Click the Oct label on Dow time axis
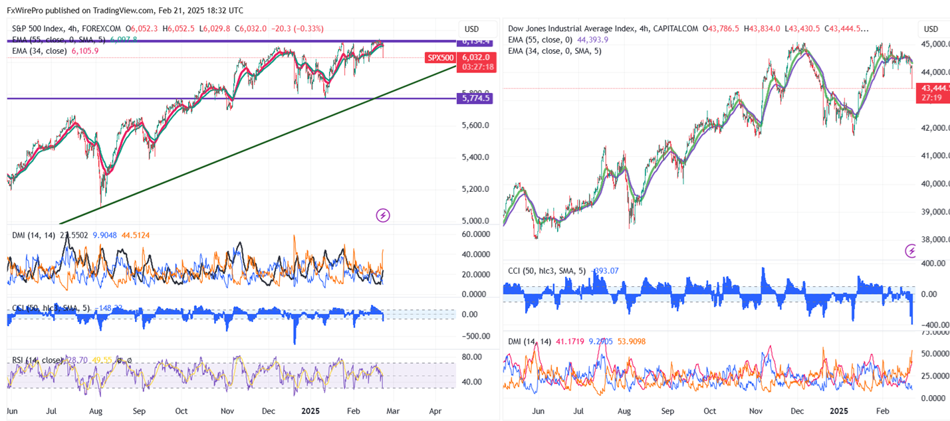 coord(710,411)
